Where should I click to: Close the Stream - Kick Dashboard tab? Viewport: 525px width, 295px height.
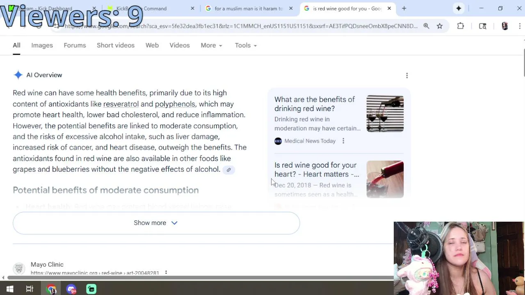(x=94, y=8)
